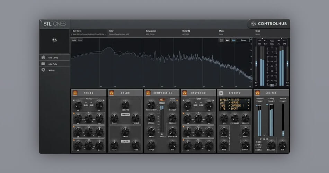Click the blue analyzer color button
The image size is (329, 173).
click(233, 40)
